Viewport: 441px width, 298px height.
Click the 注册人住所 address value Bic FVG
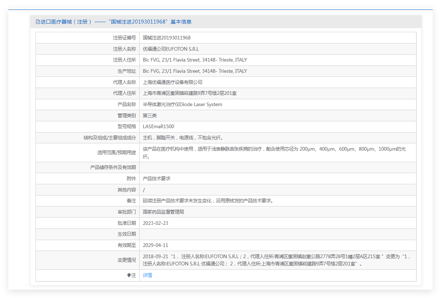[x=195, y=60]
